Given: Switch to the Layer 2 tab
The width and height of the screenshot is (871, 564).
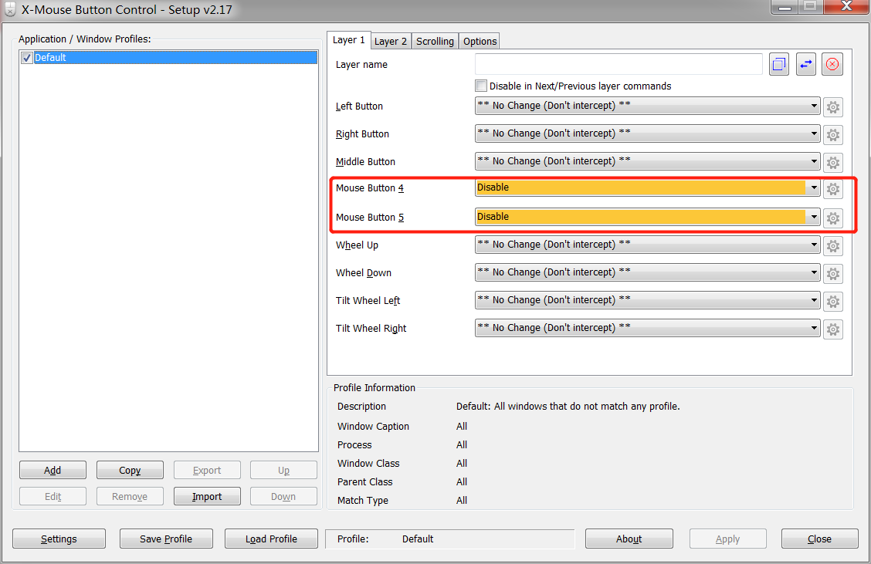Looking at the screenshot, I should tap(391, 41).
